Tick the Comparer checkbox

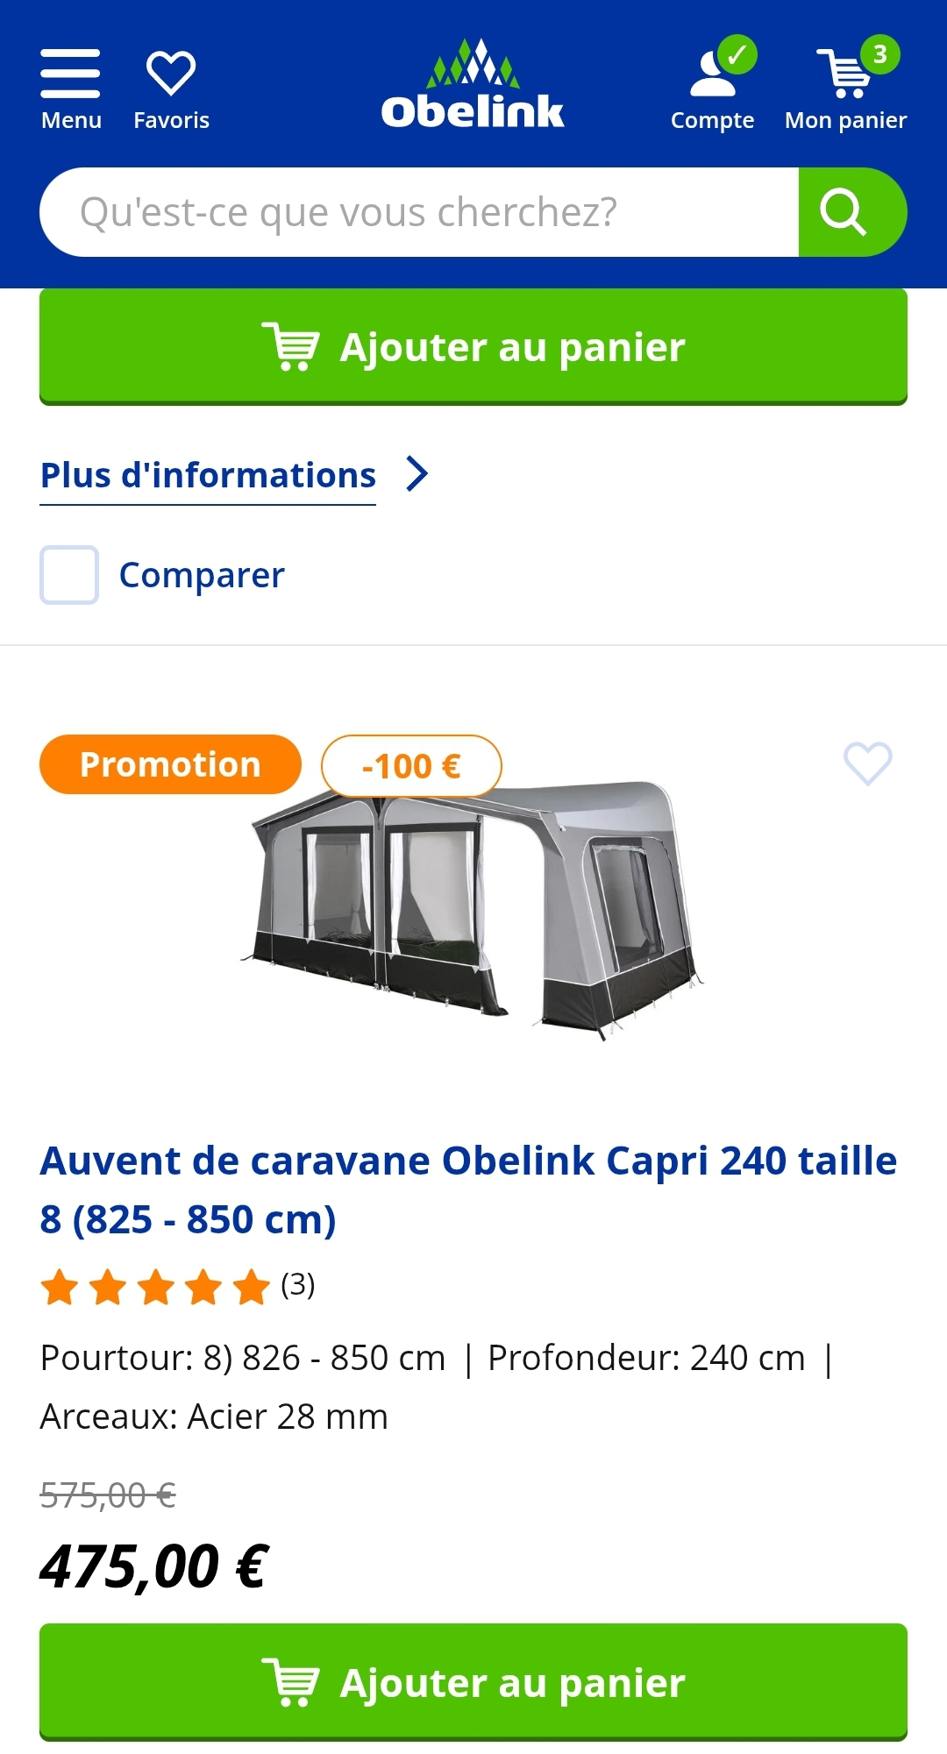click(69, 575)
